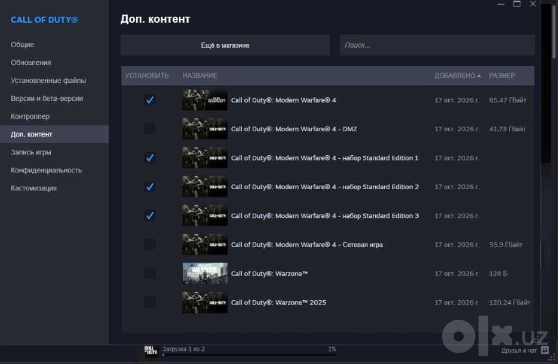
Task: Toggle install for Standard Edition 1 pack
Action: click(x=150, y=158)
